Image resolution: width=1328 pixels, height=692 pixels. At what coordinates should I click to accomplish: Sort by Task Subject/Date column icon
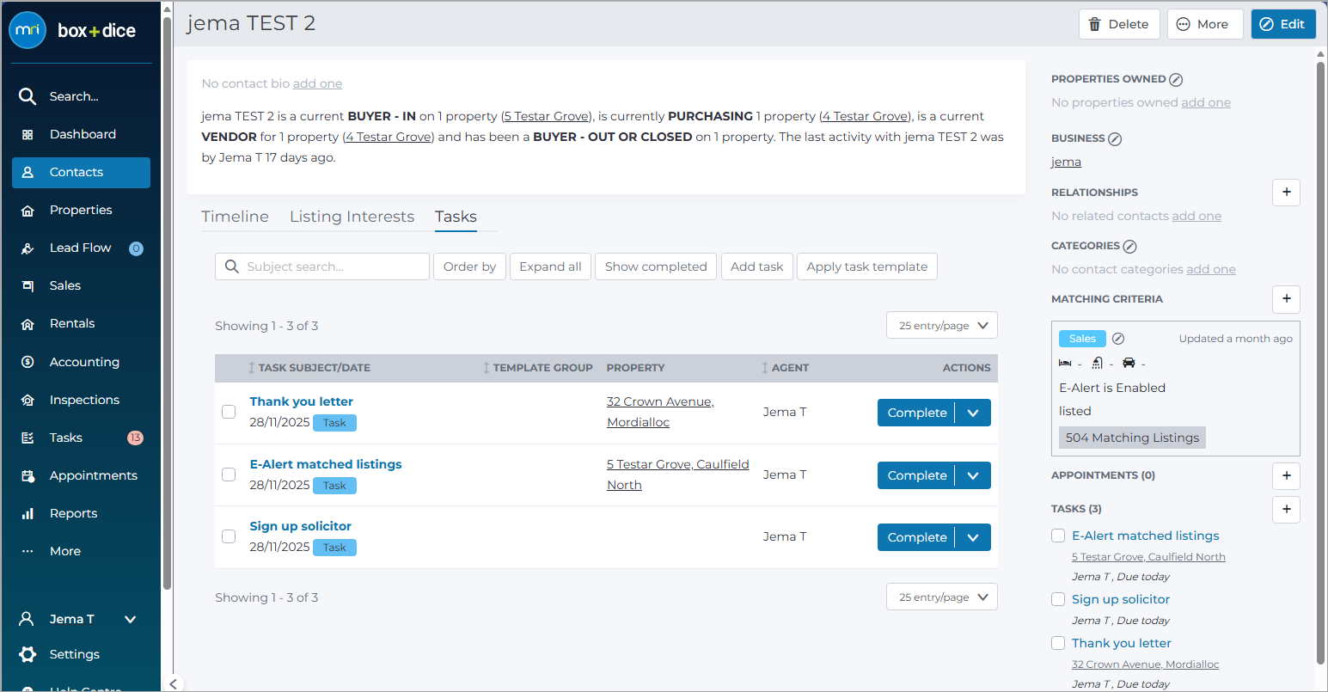coord(252,368)
